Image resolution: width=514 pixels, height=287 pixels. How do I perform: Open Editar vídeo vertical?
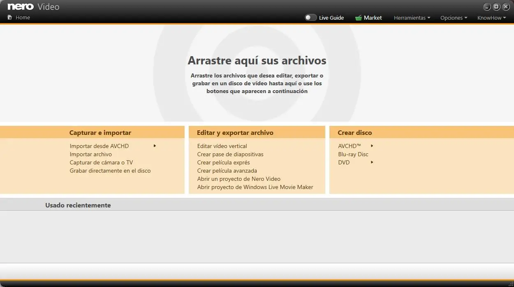(x=222, y=146)
